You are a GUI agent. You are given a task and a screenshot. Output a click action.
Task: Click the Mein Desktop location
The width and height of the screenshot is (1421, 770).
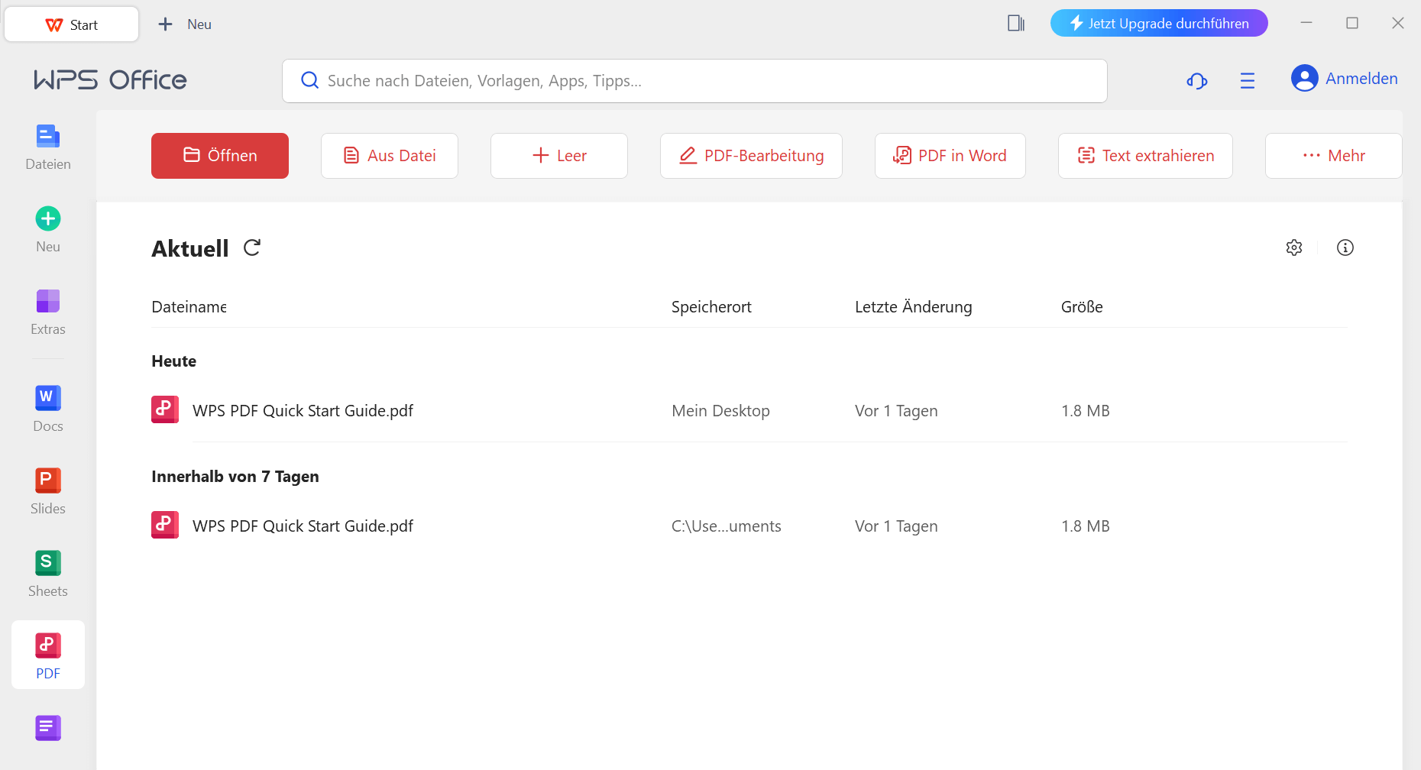(720, 411)
